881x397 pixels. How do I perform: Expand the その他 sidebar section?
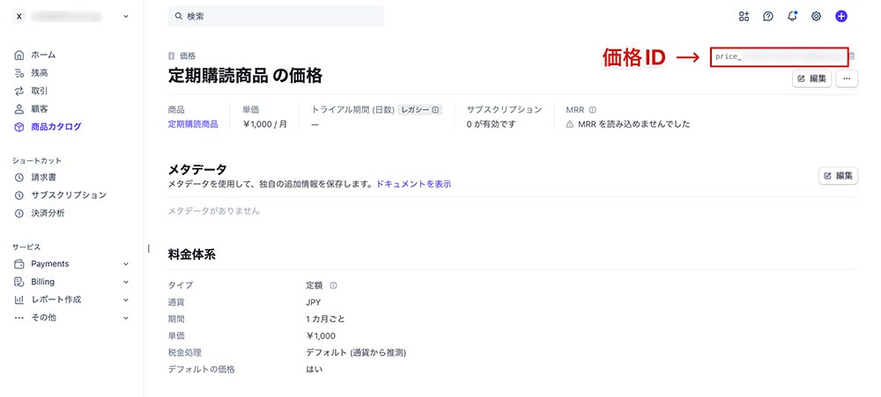(x=125, y=318)
